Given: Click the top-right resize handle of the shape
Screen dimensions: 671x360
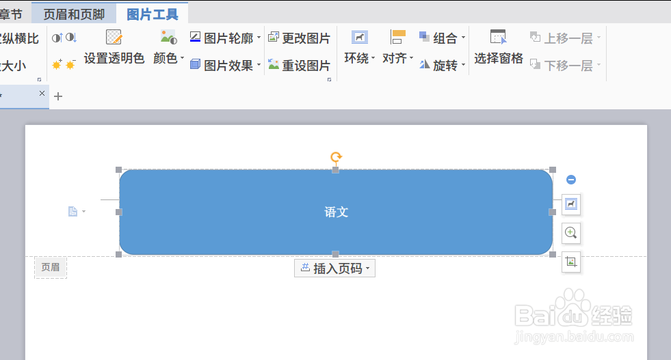Looking at the screenshot, I should pos(553,169).
